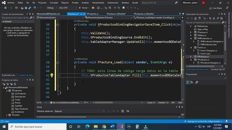Open the Extensiones menu
This screenshot has width=232, height=130.
113,3
